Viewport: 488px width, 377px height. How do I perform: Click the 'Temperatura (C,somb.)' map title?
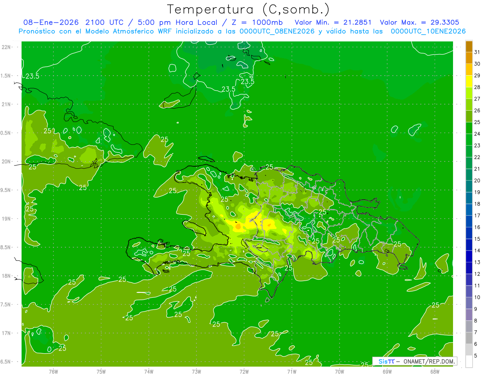point(248,9)
